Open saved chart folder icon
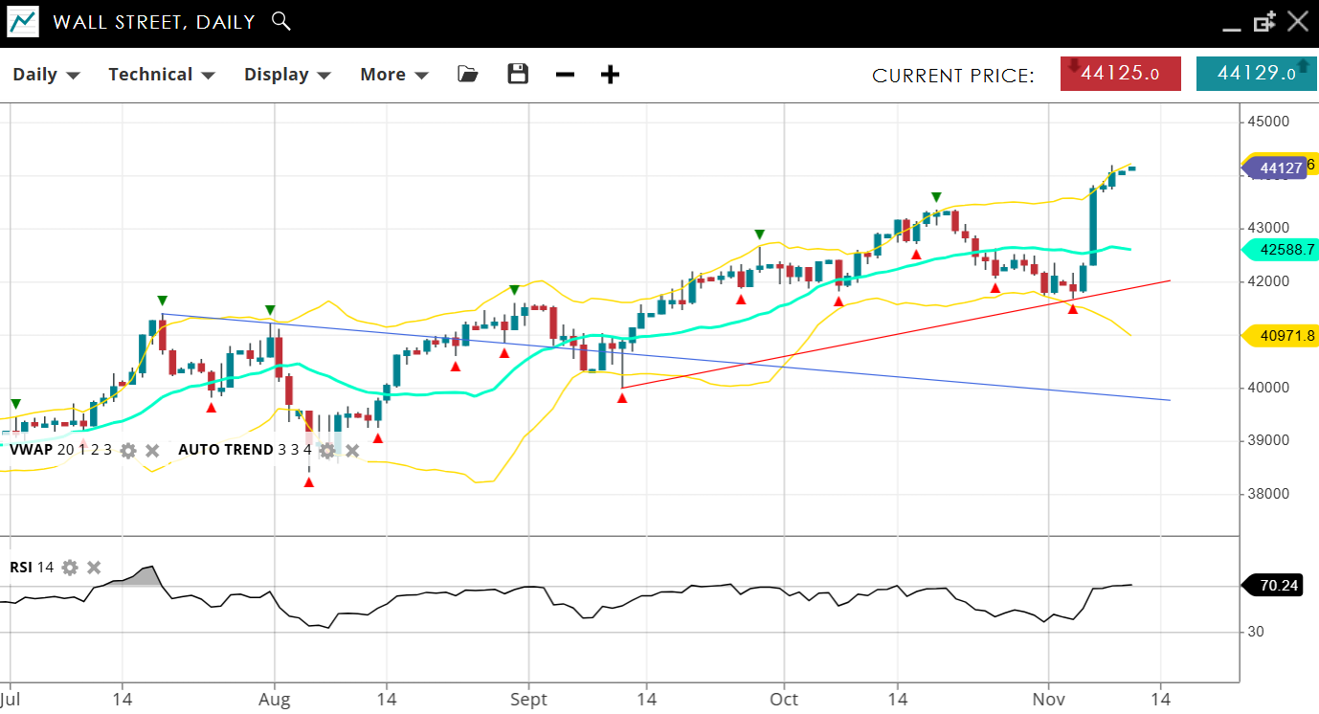The height and width of the screenshot is (714, 1319). 467,75
